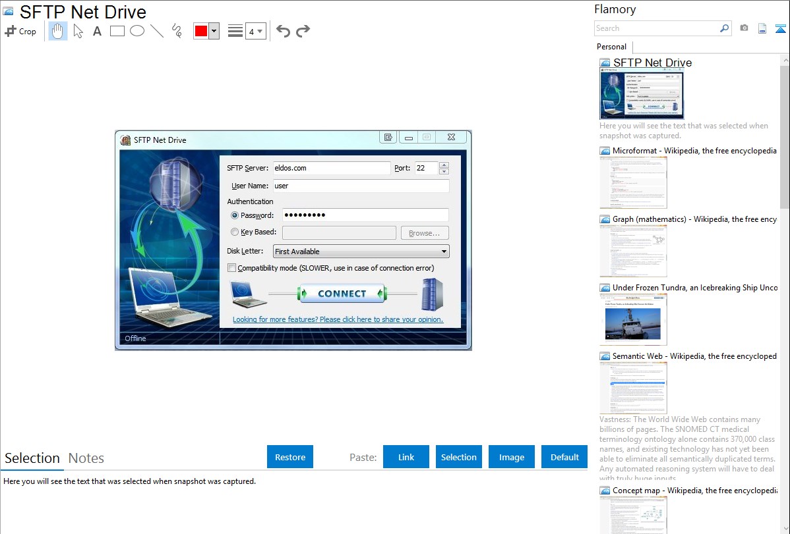Open the Microformat Wikipedia snapshot thumbnail

(633, 182)
